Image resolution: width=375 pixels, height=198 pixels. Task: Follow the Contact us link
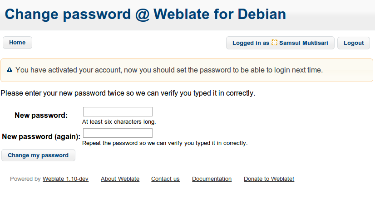point(165,179)
